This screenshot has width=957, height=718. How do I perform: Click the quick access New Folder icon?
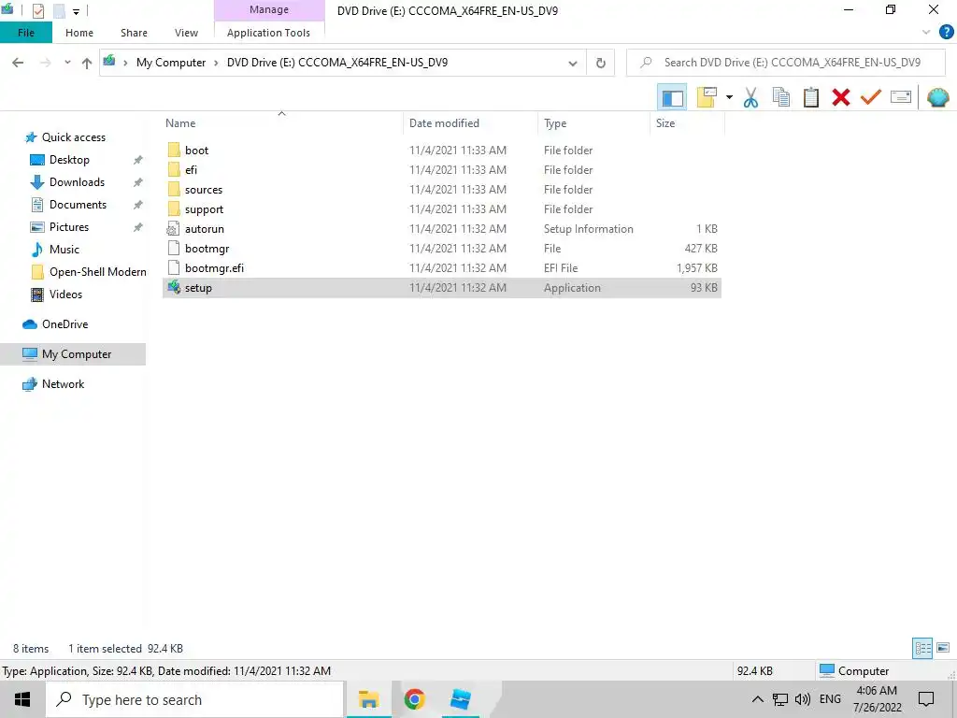pyautogui.click(x=59, y=11)
